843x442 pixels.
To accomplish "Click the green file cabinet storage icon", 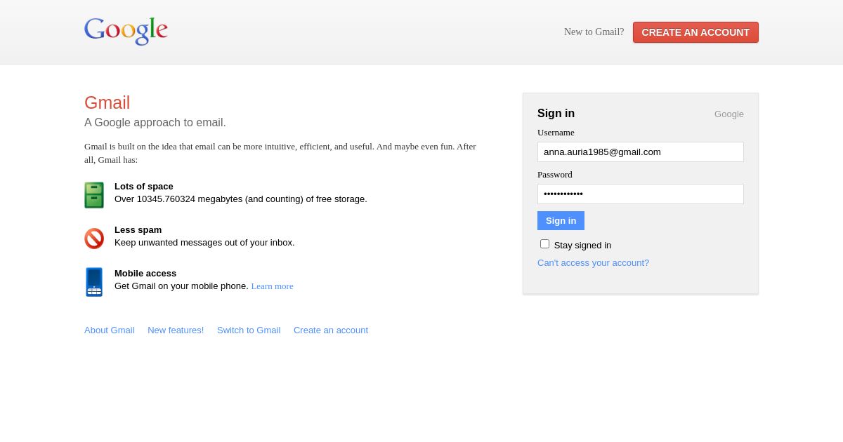I will click(x=94, y=195).
